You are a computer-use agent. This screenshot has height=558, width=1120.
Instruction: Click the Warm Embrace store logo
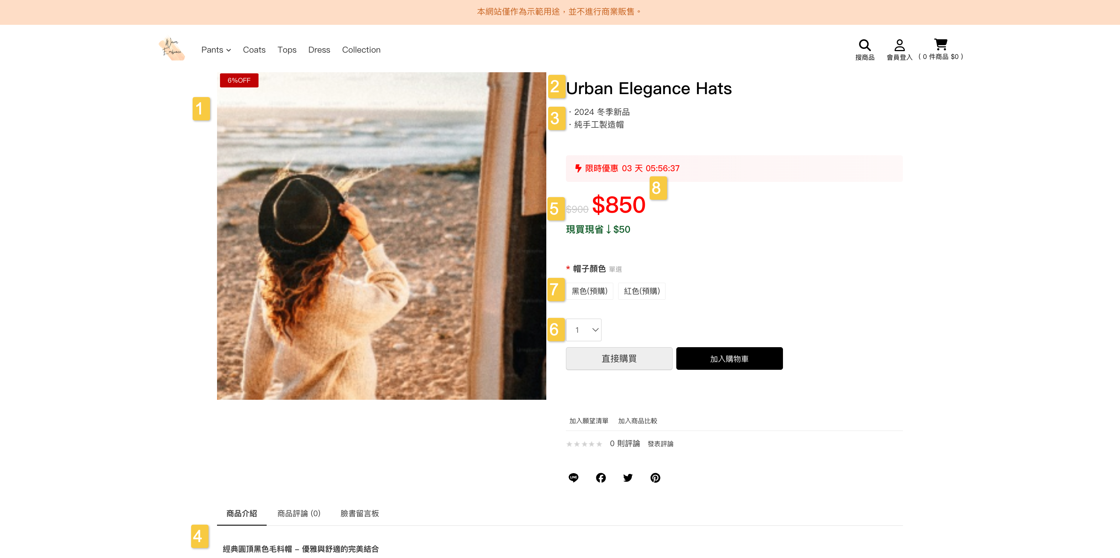(172, 49)
